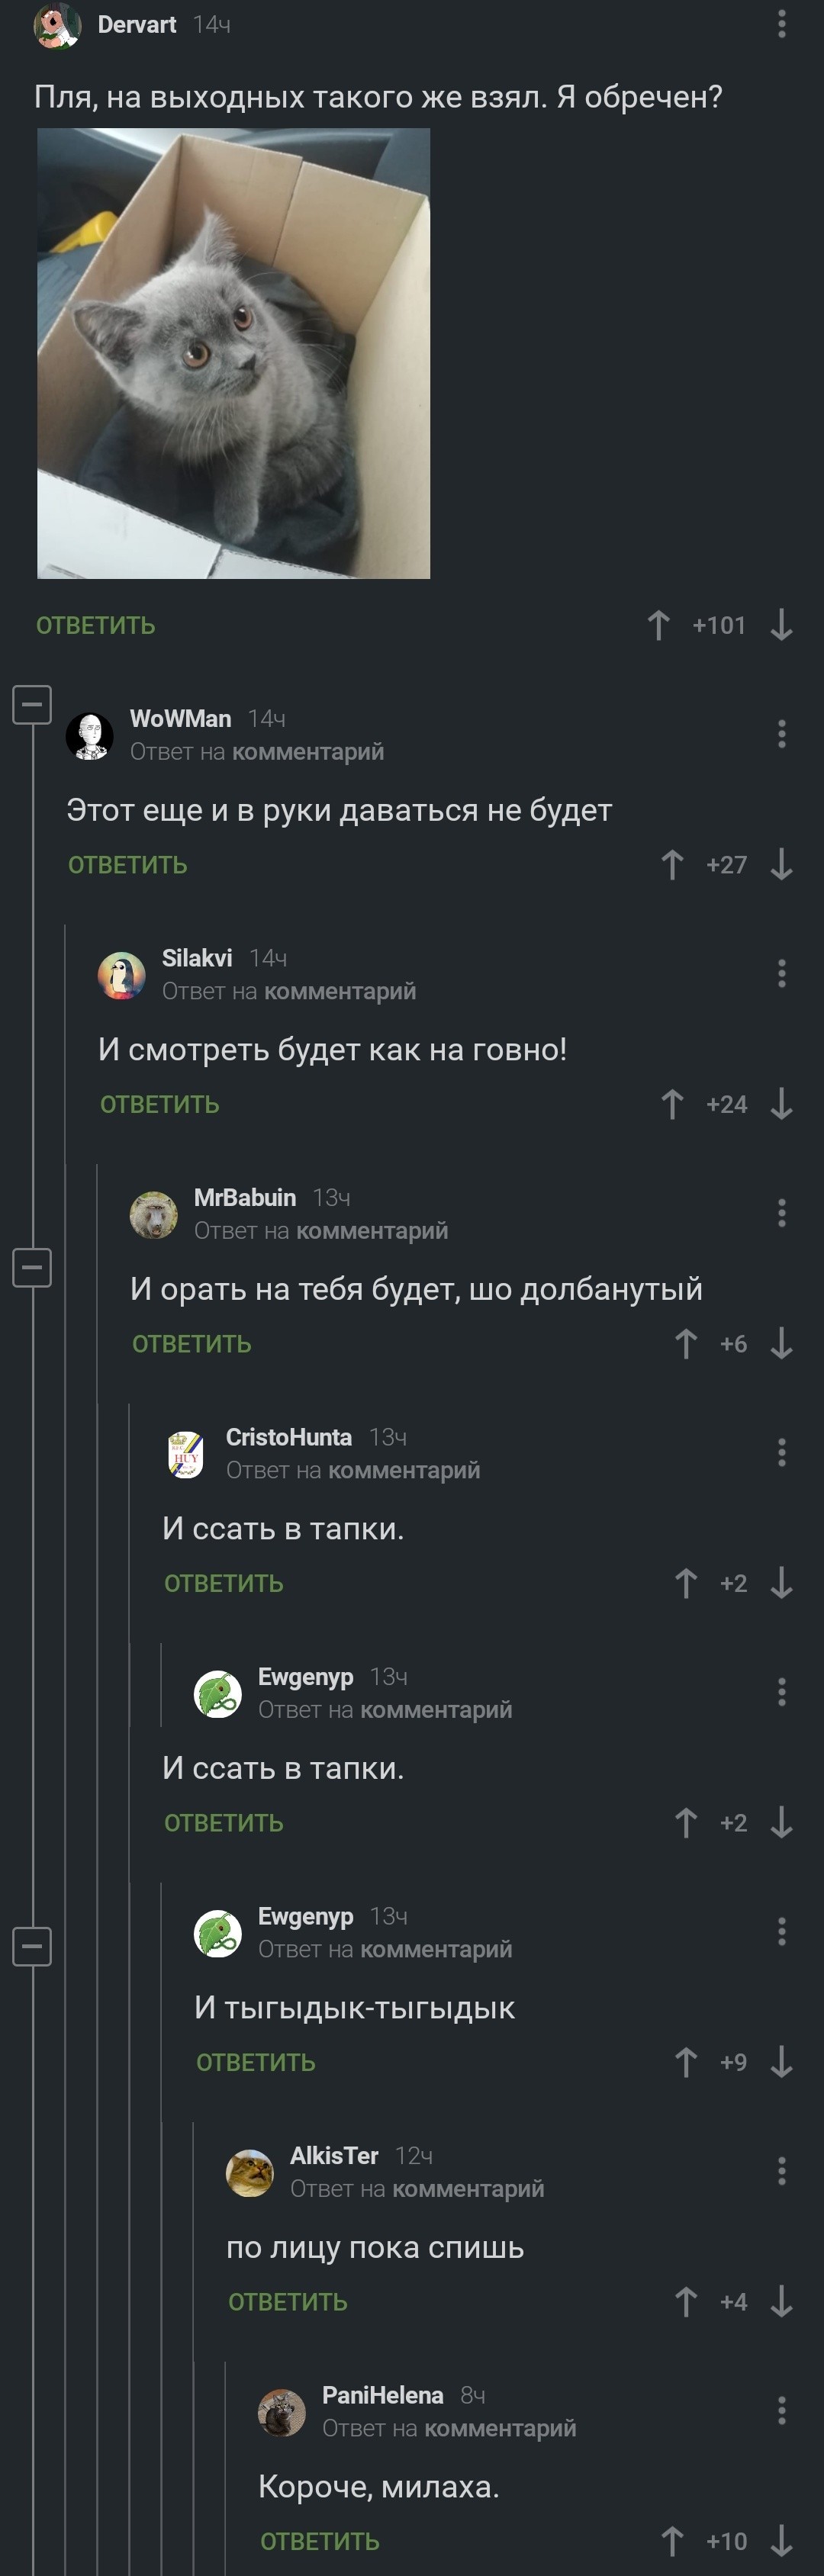Collapse the thread beside MrBabuin's comment
Viewport: 824px width, 2576px height.
click(32, 1268)
